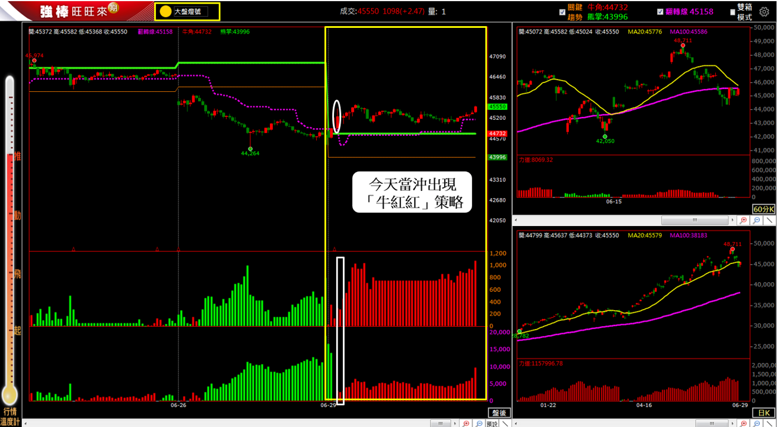Click the 期 badge beside the 強棒旺旺來 logo
The height and width of the screenshot is (427, 777).
[x=112, y=8]
